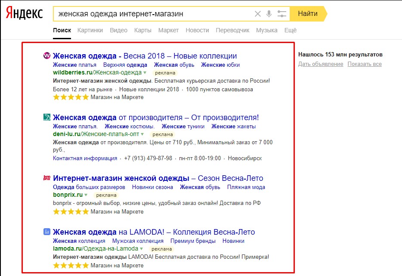This screenshot has height=276, width=402.
Task: Click the star rating under wildberries.ru
Action: [x=71, y=97]
